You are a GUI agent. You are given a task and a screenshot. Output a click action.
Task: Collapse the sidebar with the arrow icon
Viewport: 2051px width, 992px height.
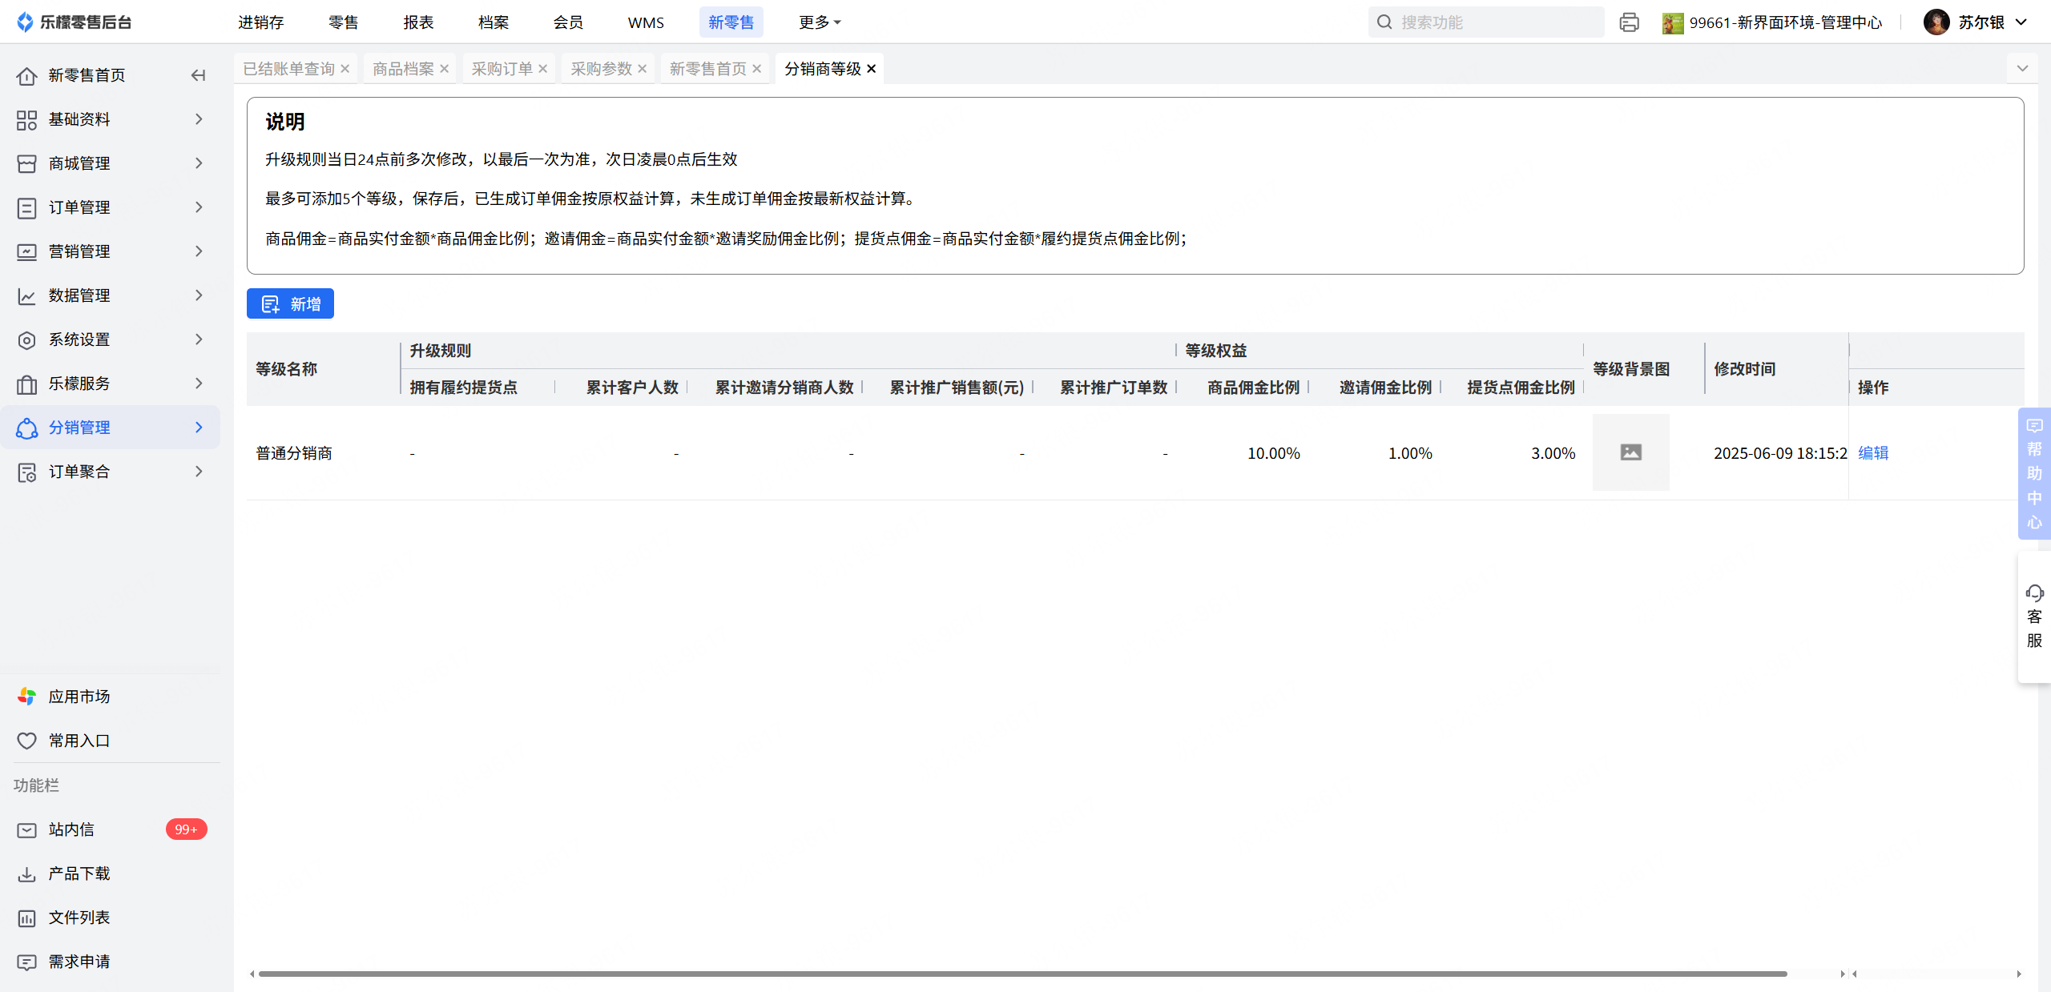tap(198, 75)
